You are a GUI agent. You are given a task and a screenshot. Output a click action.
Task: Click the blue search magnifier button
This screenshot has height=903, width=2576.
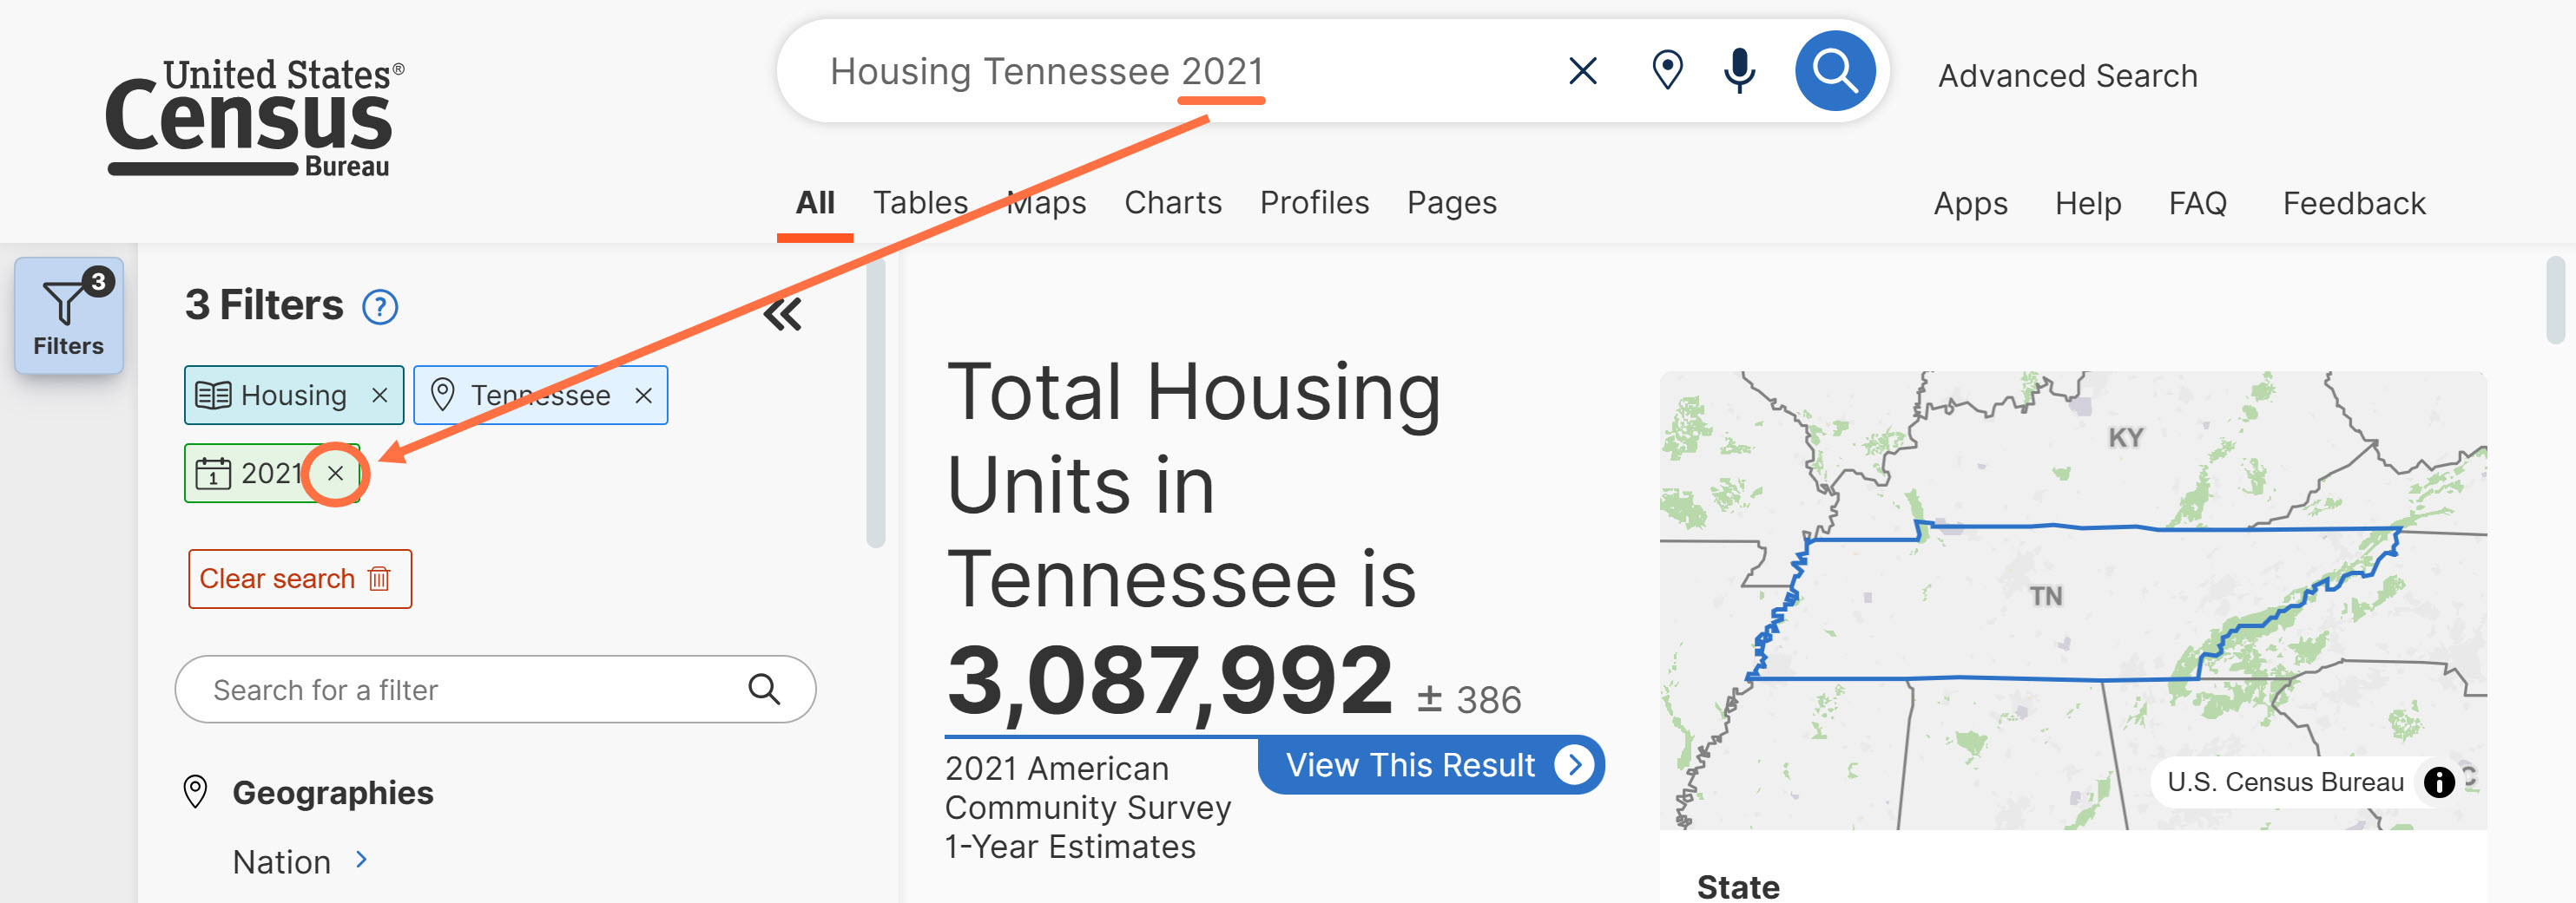point(1834,71)
